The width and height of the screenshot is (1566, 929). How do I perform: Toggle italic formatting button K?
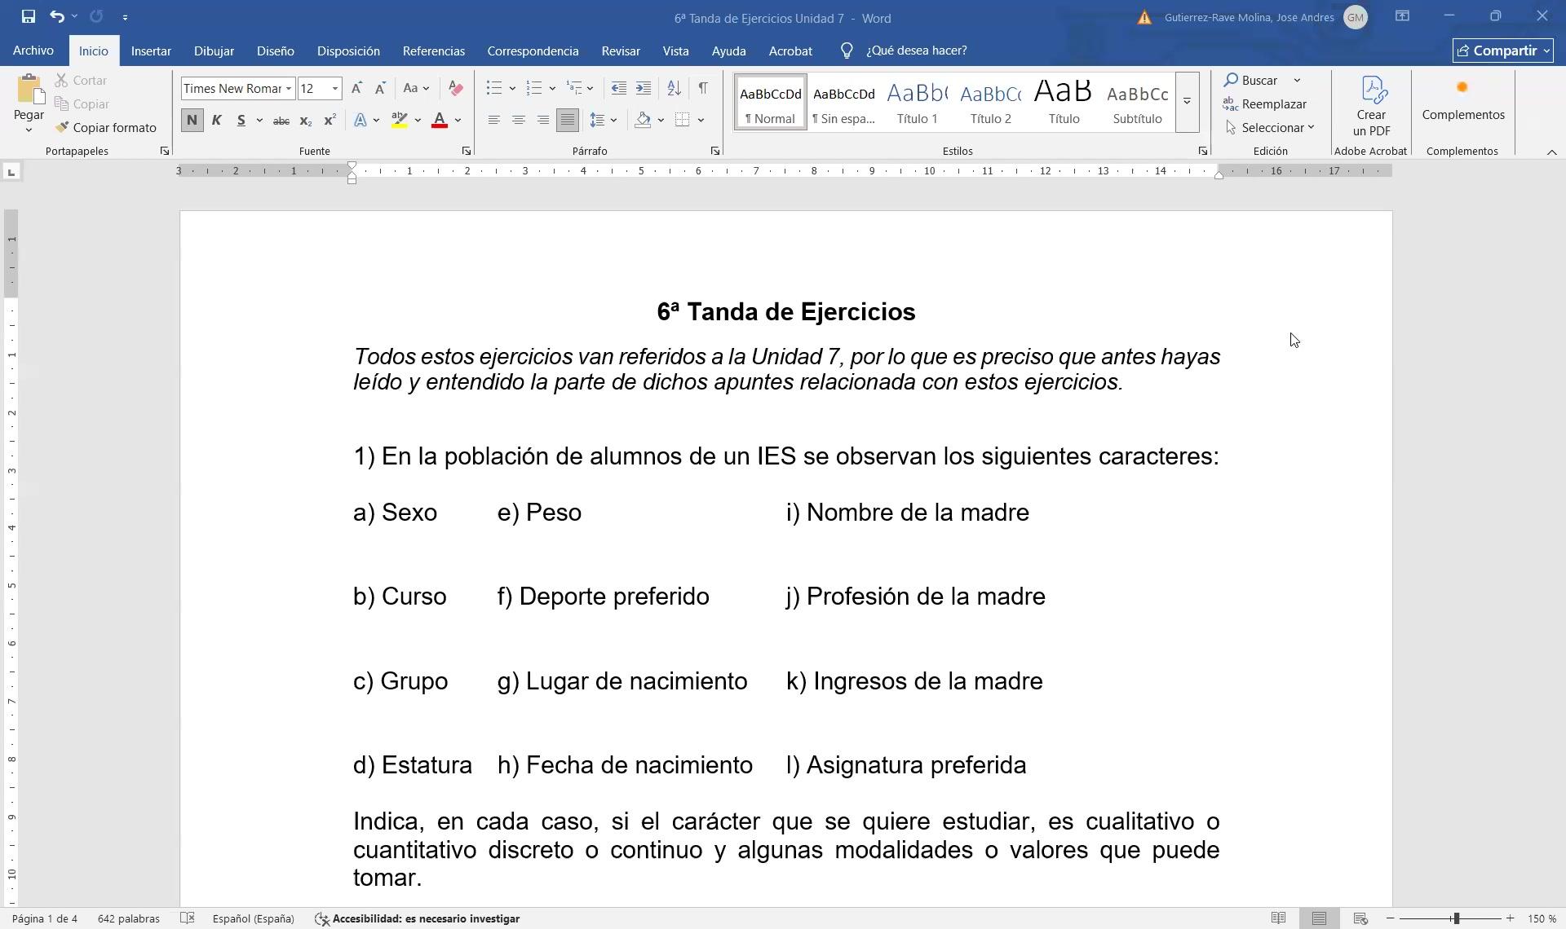[x=216, y=120]
